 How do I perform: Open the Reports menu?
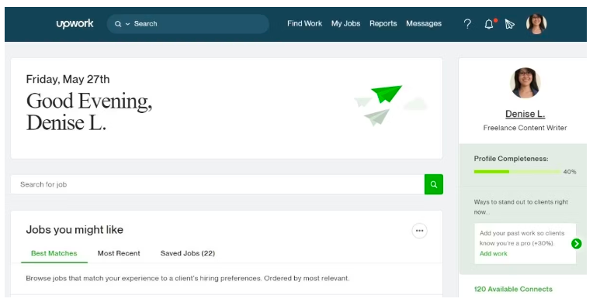pos(383,23)
